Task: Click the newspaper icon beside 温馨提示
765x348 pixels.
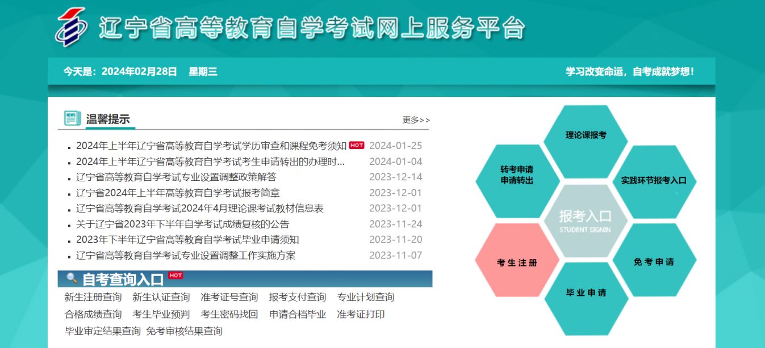Action: pos(72,118)
